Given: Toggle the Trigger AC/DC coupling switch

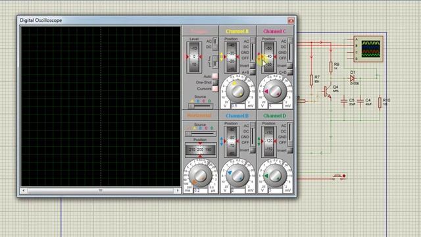Looking at the screenshot, I should 215,44.
